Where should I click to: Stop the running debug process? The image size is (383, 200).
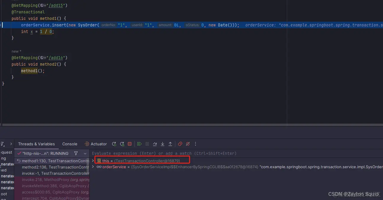click(x=130, y=144)
